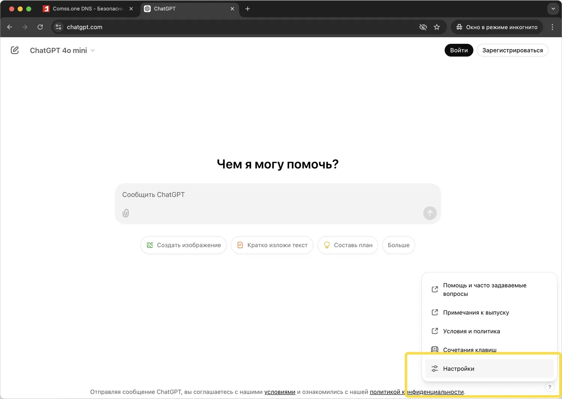Viewport: 562px width, 399px height.
Task: Start a new chat with the compose icon
Action: (15, 50)
